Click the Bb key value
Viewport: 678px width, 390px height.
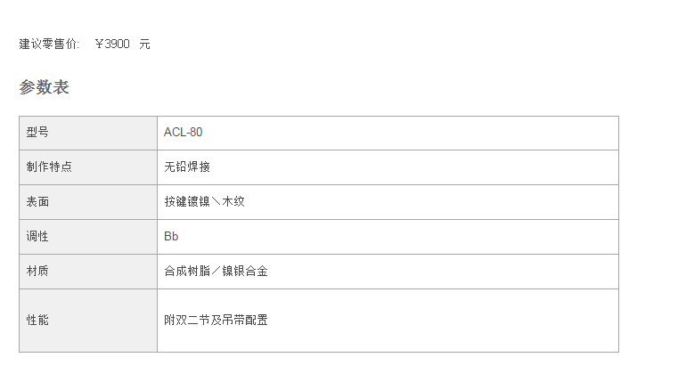tap(171, 237)
